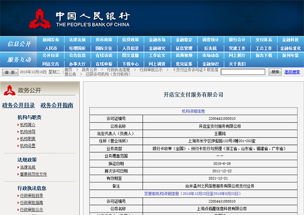Select 报刊年鉴 in the navigation
Screen dimensions: 304x215
[x=290, y=55]
